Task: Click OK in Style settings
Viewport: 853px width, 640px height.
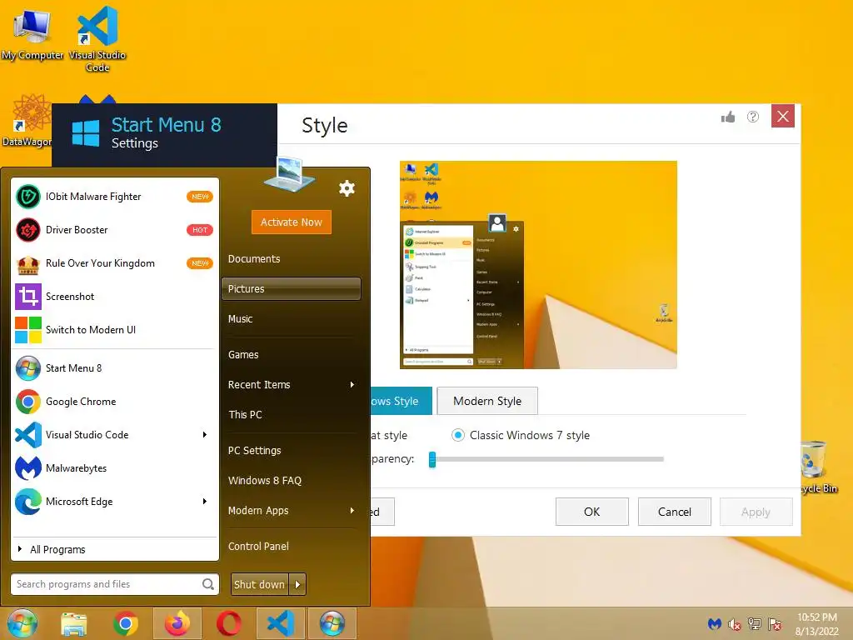Action: [592, 512]
